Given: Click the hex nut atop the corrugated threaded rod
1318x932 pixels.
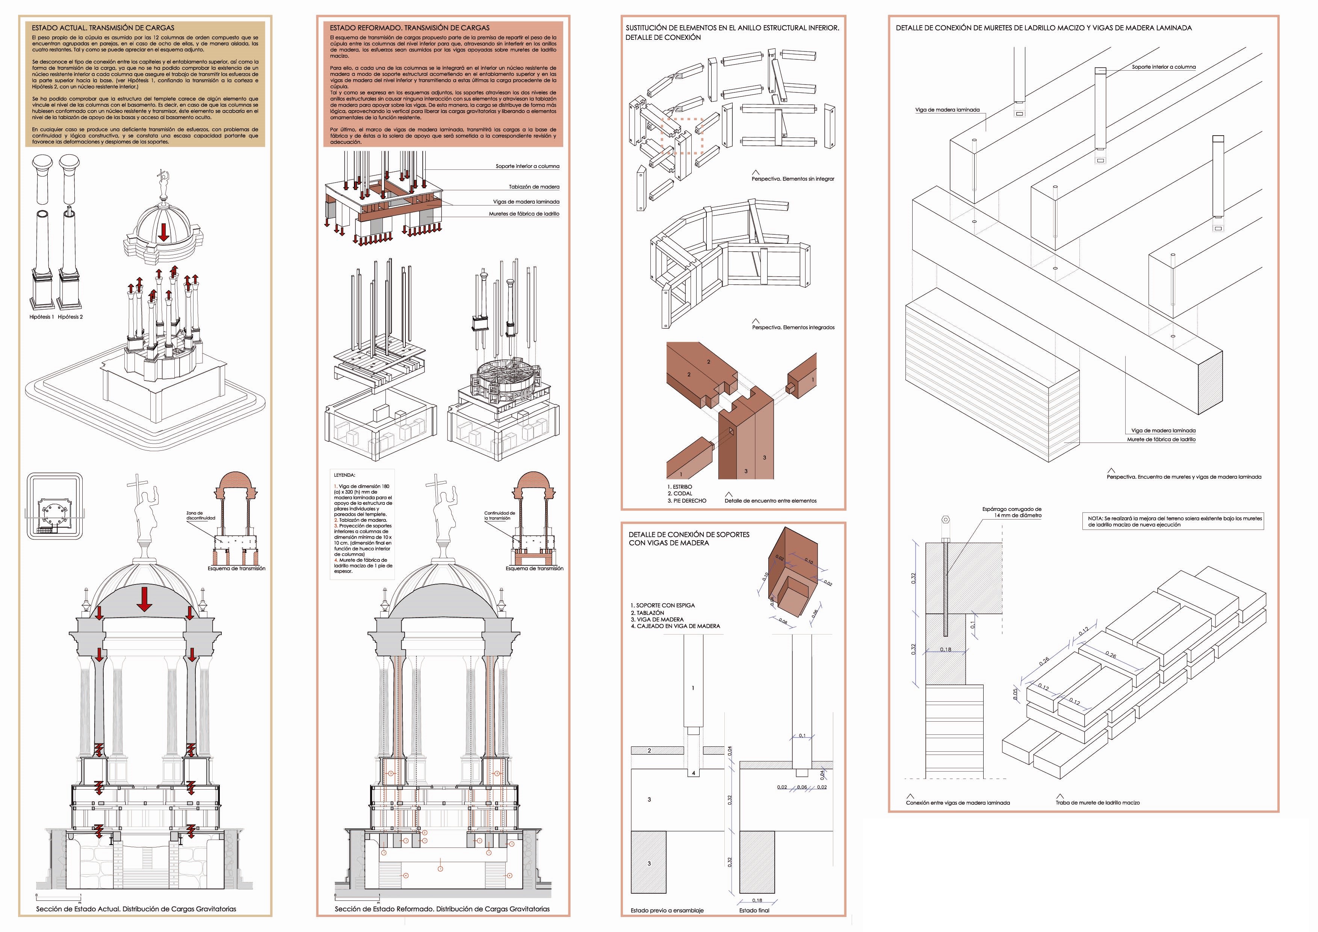Looking at the screenshot, I should pyautogui.click(x=945, y=521).
